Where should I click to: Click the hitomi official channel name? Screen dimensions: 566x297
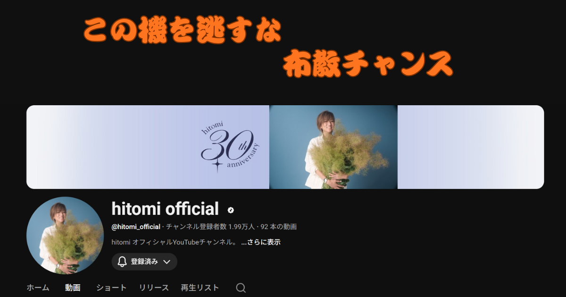coord(165,209)
